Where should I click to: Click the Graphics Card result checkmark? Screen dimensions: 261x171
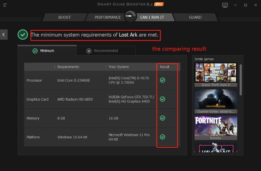click(162, 99)
